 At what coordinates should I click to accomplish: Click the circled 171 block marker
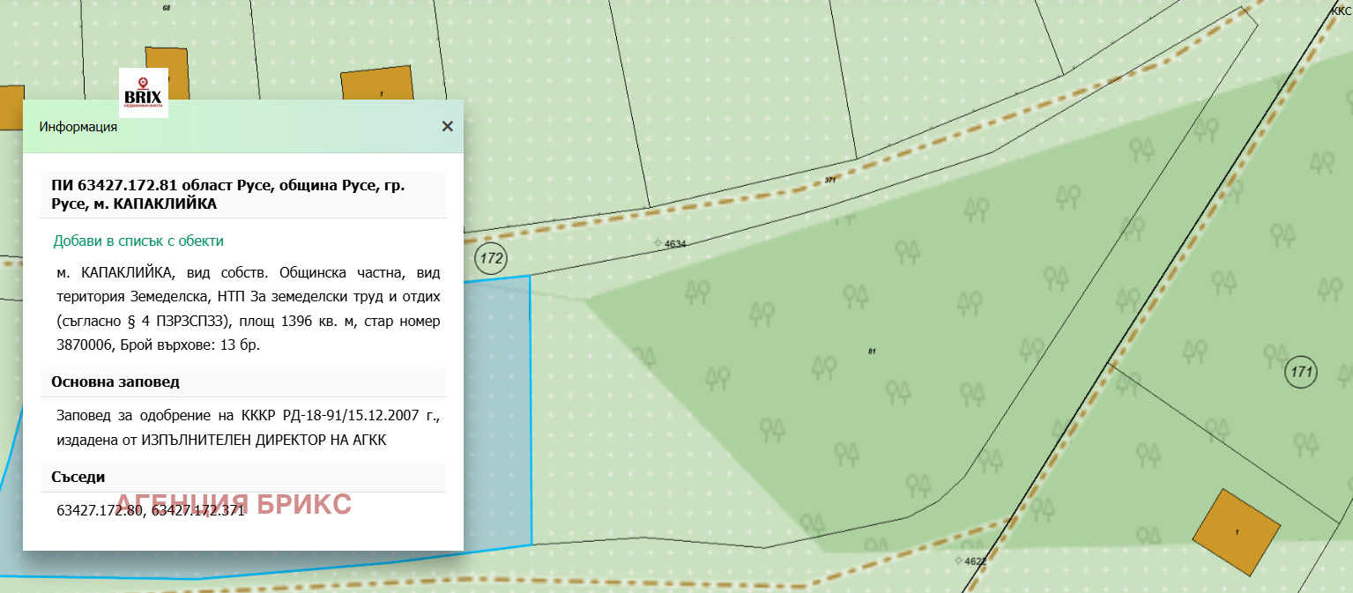(x=1301, y=372)
